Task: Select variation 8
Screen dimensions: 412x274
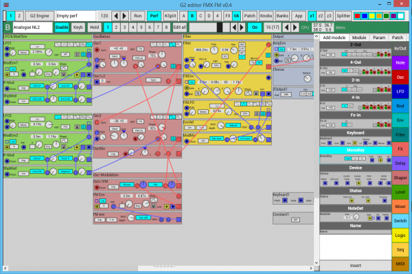Action: [166, 27]
